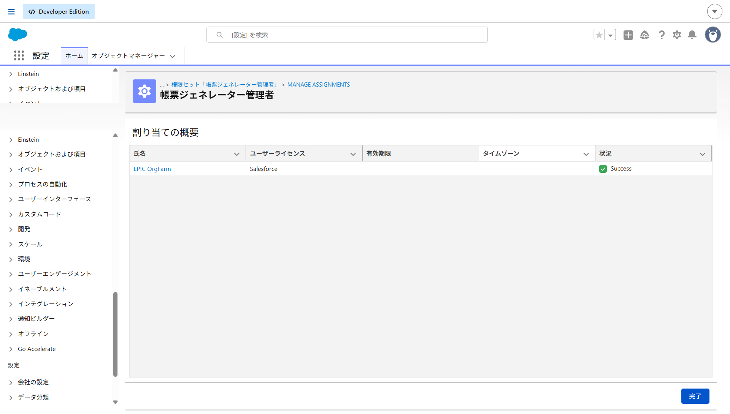Expand the ユーザーエンゲージメント tree item
Image resolution: width=730 pixels, height=414 pixels.
[11, 274]
